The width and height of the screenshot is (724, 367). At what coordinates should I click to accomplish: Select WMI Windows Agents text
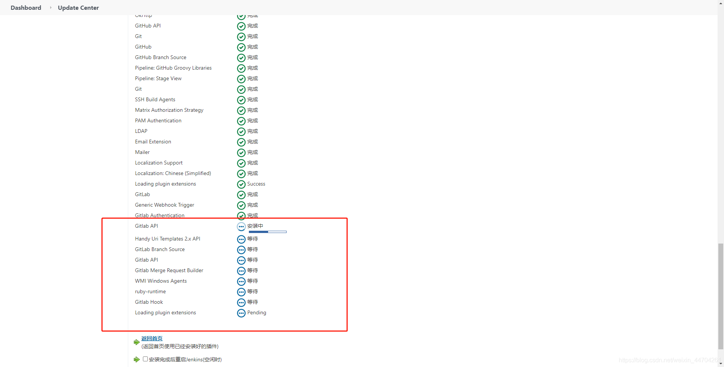click(x=161, y=281)
